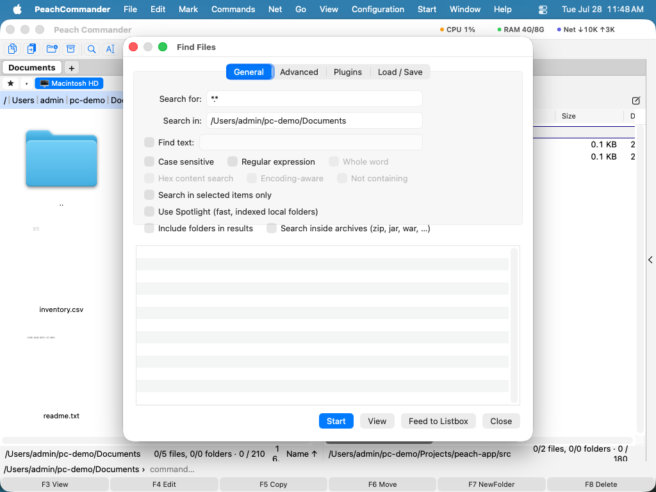
Task: Check Search in selected items only
Action: 149,195
